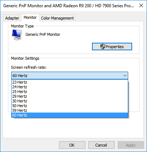
Task: Pick 25 Hertz from the list
Action: click(70, 92)
